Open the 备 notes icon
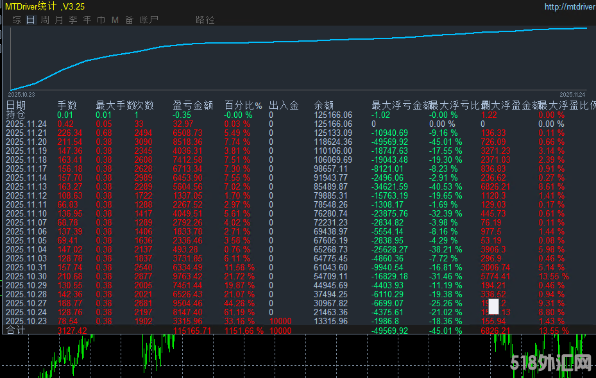This screenshot has height=378, width=596. (129, 19)
